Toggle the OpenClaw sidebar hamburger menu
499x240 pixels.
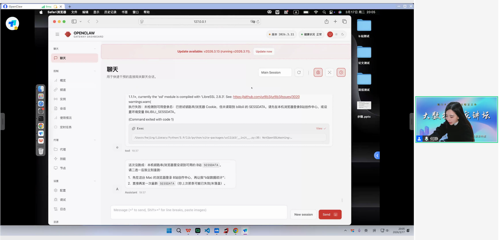[x=57, y=34]
